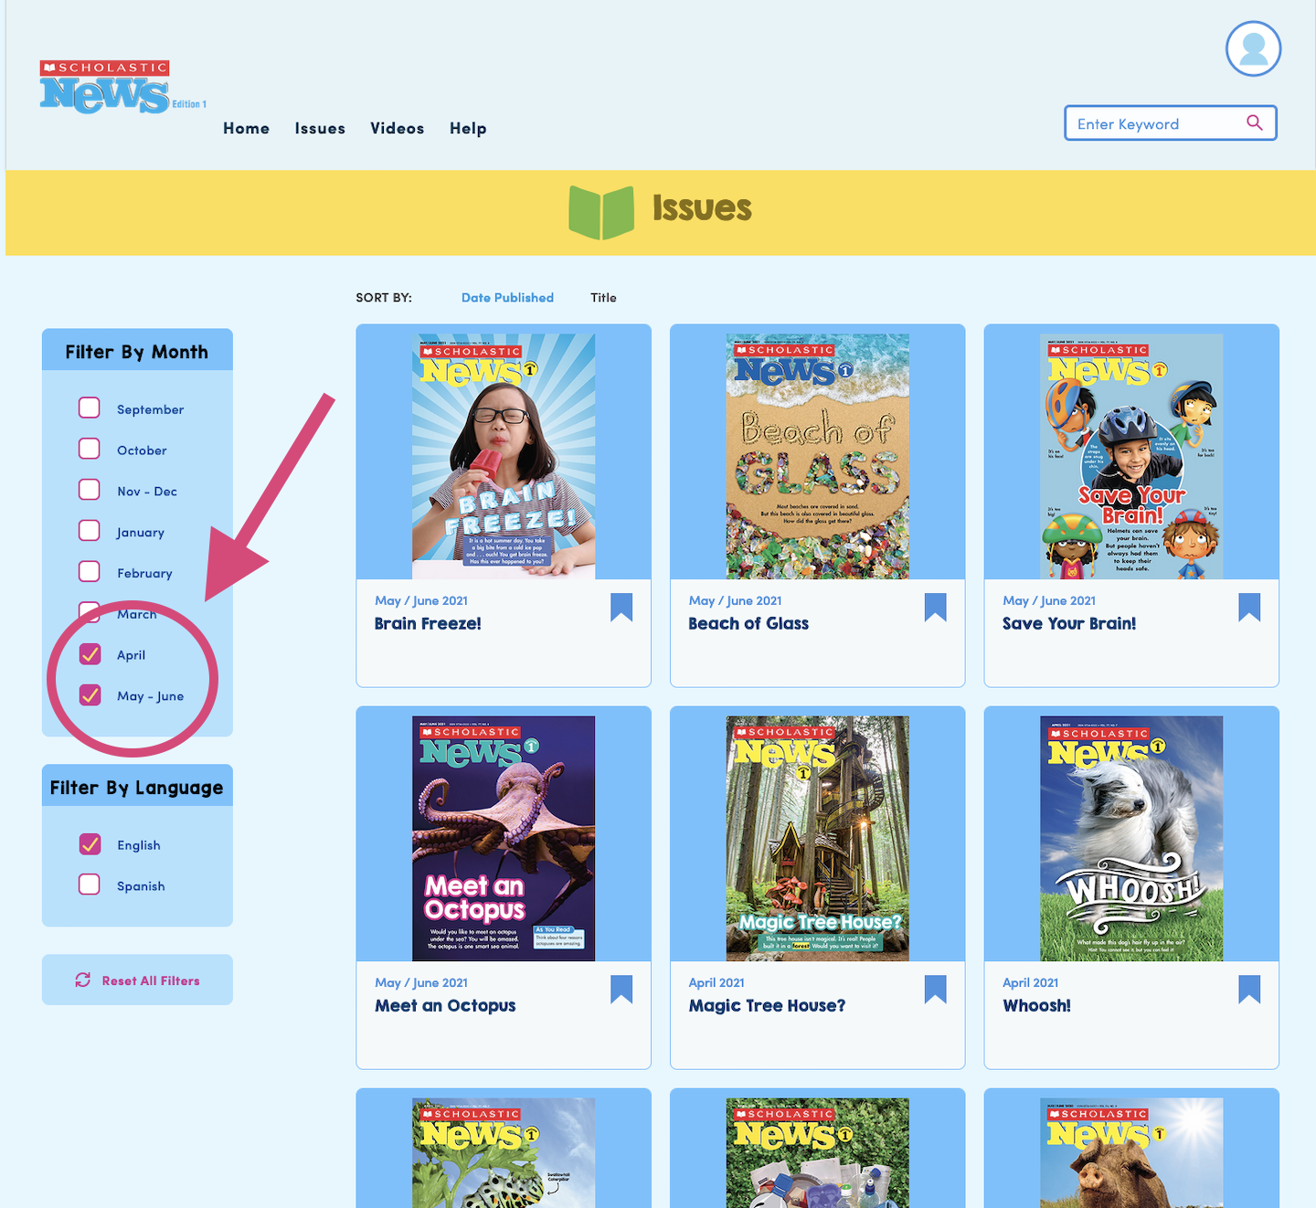
Task: Bookmark the Whoosh! issue
Action: [1249, 989]
